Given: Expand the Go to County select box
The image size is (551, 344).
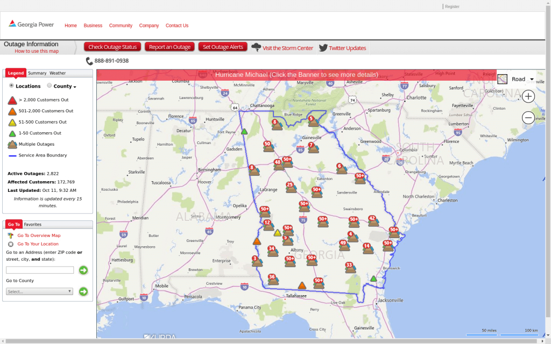Looking at the screenshot, I should click(x=40, y=291).
